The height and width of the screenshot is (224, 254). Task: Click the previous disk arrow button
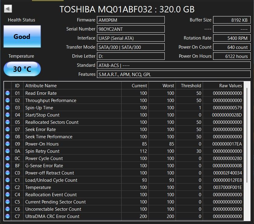click(8, 8)
